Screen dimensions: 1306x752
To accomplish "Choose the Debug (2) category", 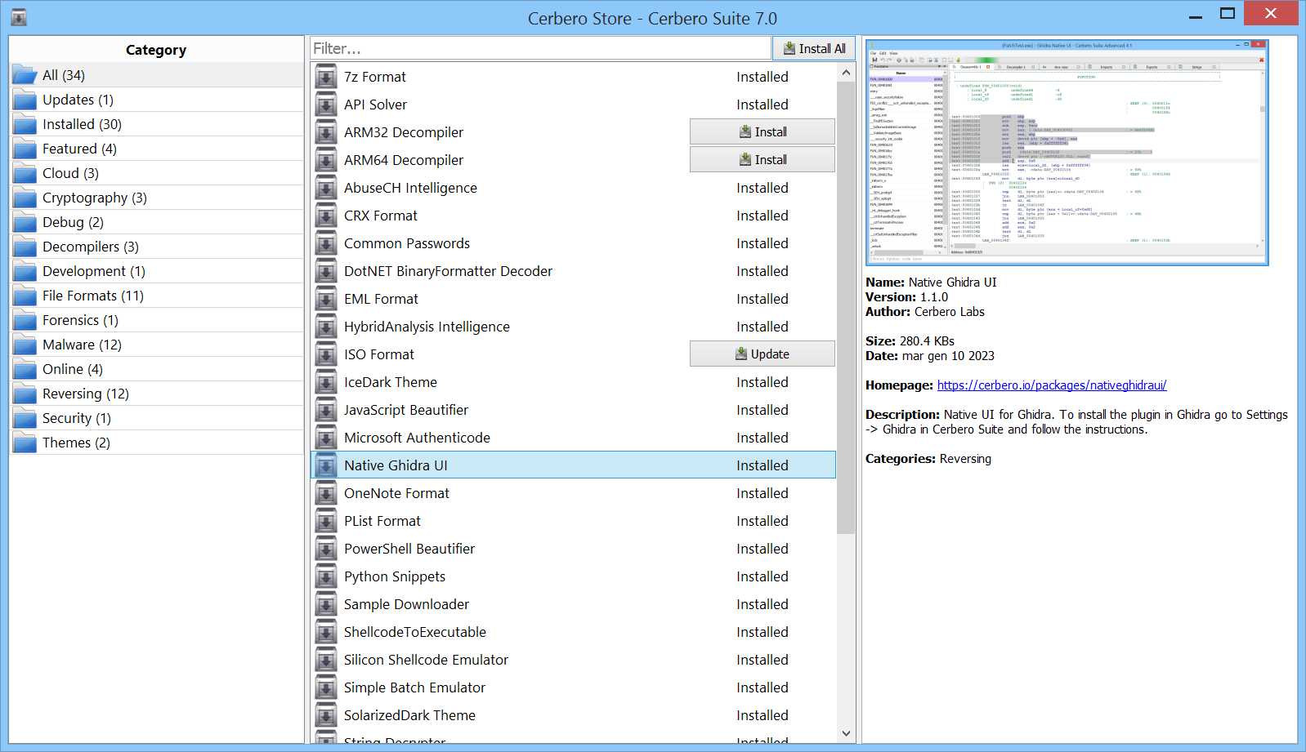I will 156,222.
